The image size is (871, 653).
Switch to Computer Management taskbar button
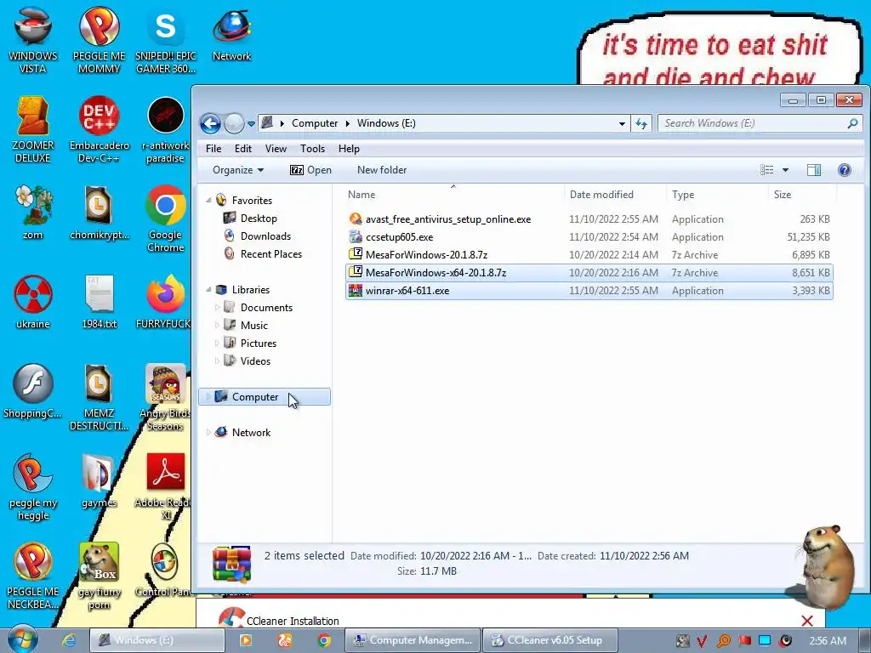point(413,640)
